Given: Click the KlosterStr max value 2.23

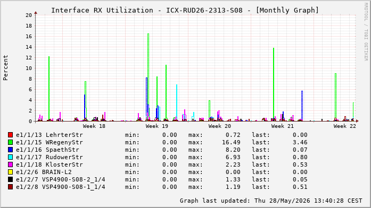Looking at the screenshot, I should coord(233,164).
